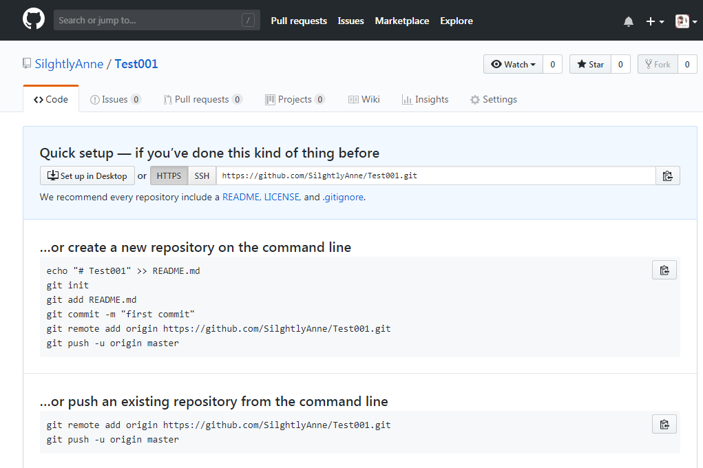Click in the Search or jump to field
703x468 pixels.
(x=156, y=20)
